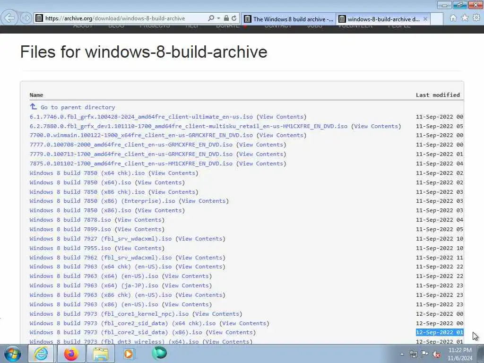View Contents of 7875.0.101102-1700 iso
Screen dimensions: 484x363
tap(261, 164)
